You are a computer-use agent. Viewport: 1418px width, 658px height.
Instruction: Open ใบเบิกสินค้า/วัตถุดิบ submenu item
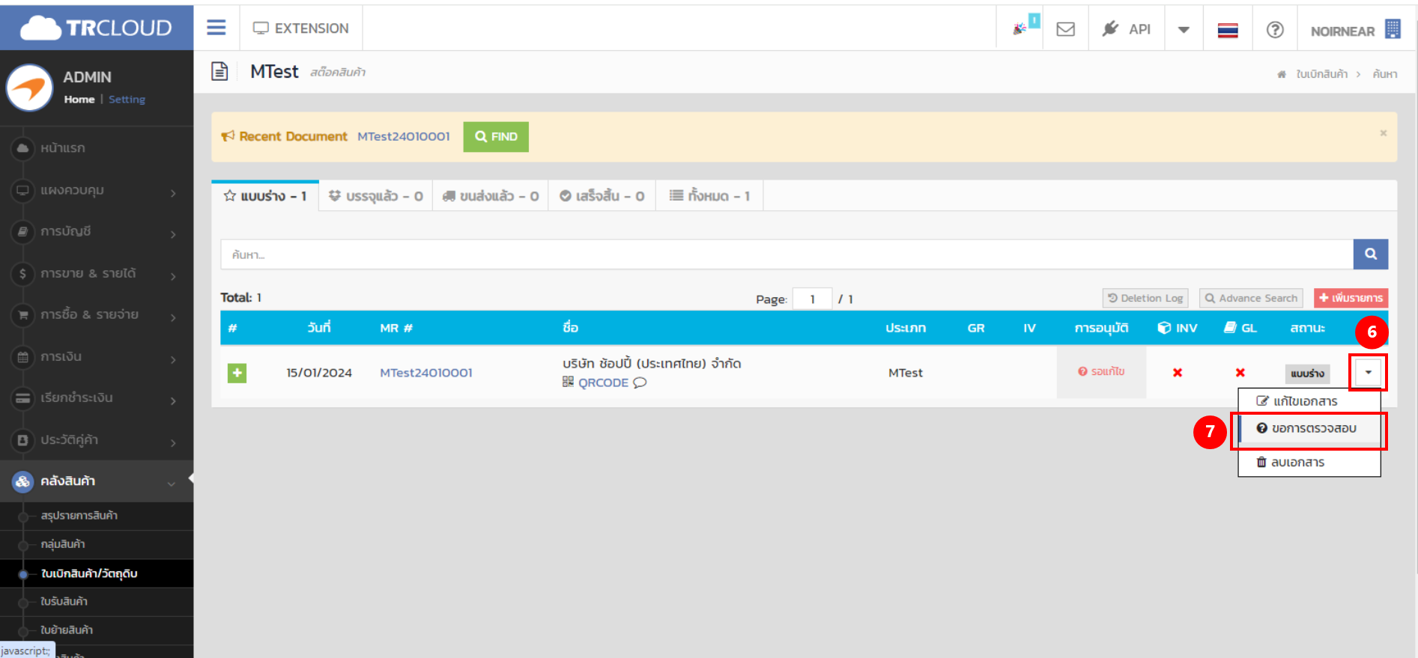coord(89,573)
